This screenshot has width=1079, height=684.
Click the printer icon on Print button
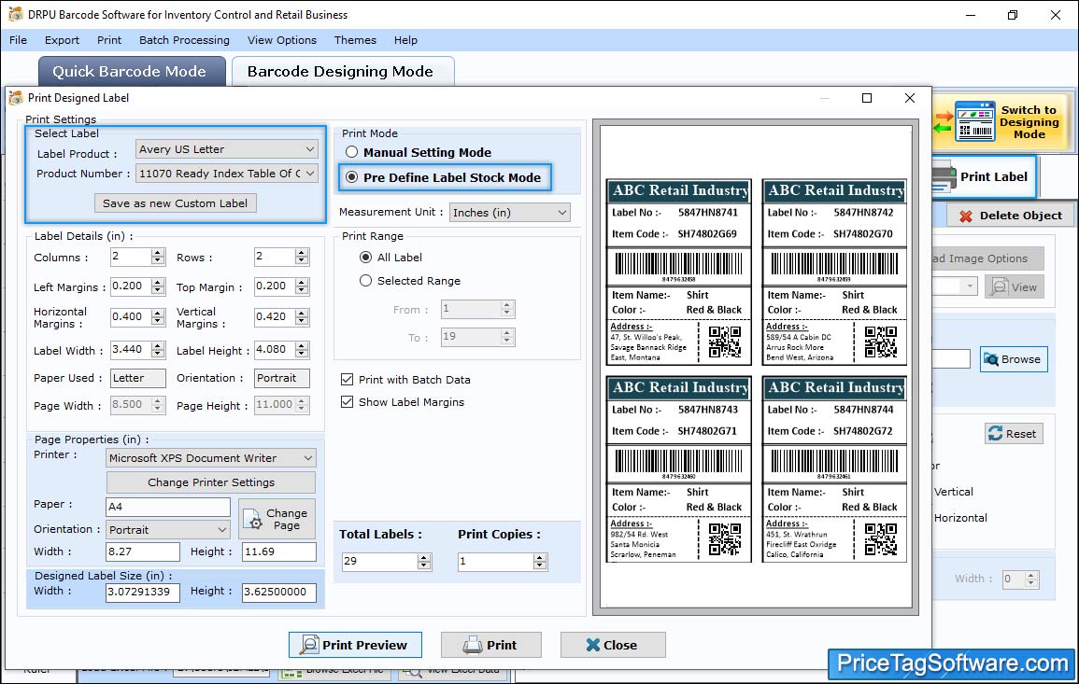click(472, 645)
